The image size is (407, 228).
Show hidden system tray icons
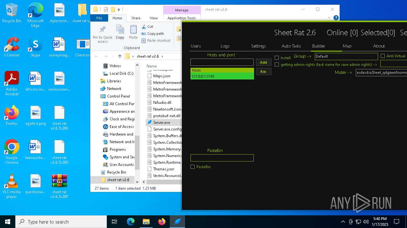(x=343, y=222)
